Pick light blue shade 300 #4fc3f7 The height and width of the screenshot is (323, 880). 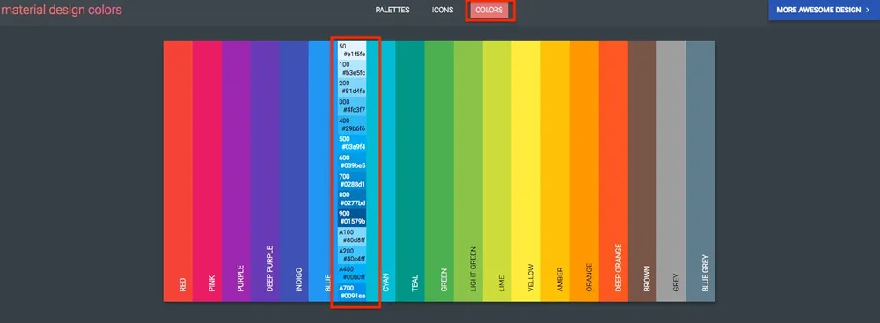[353, 106]
